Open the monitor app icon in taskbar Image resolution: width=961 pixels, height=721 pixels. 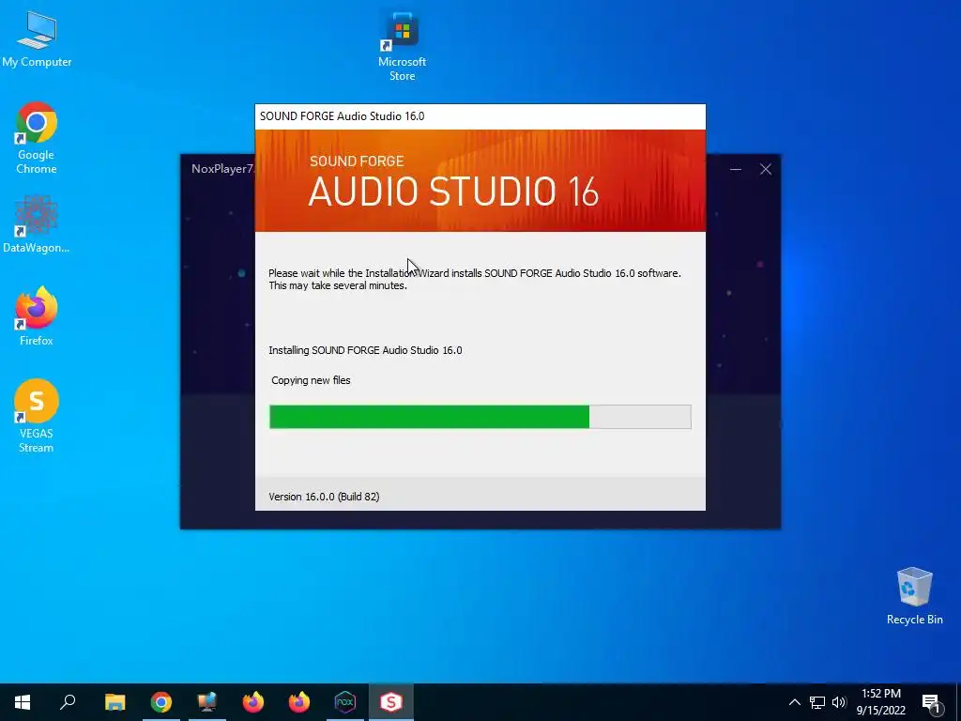(207, 702)
